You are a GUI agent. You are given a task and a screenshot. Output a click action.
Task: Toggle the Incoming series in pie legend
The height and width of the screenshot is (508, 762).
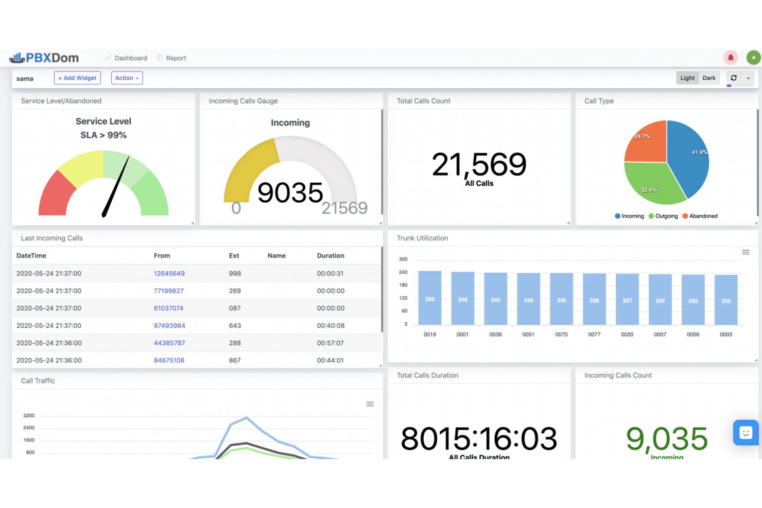point(629,216)
